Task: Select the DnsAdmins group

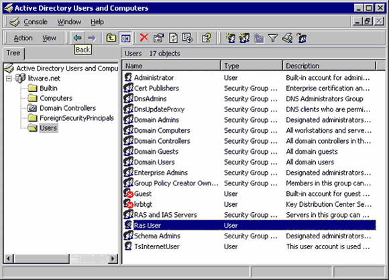Action: (x=150, y=99)
